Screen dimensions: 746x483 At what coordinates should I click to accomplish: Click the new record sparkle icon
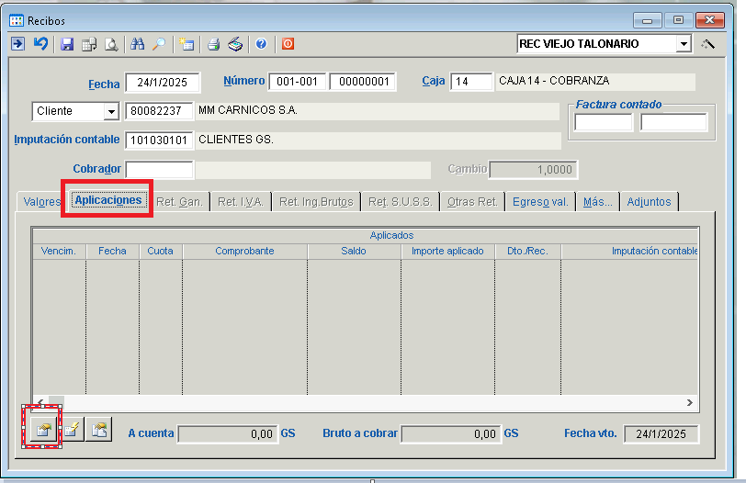click(x=186, y=44)
